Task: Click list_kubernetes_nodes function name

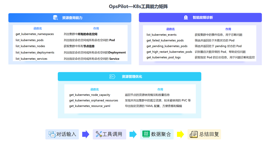Action: (30, 46)
